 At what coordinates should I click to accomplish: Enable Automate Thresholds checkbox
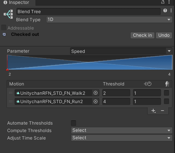73,123
